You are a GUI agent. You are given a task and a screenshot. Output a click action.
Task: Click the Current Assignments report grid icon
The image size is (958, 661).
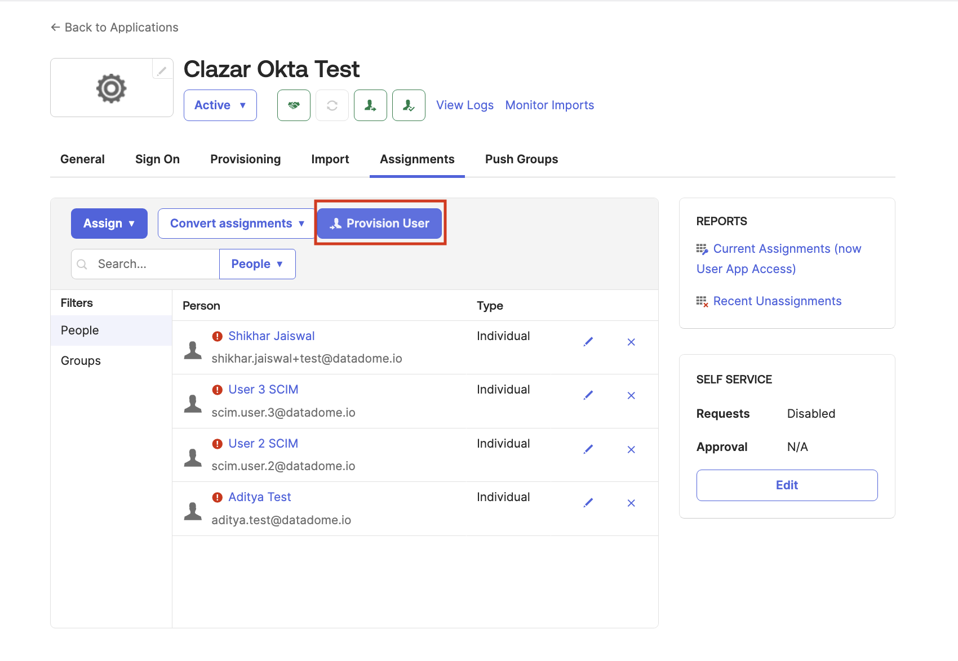(702, 249)
